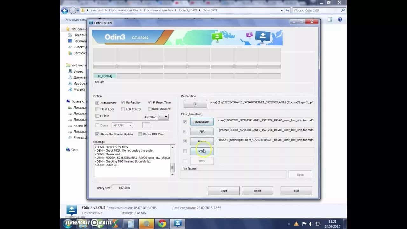Screen dimensions: 407x229
Task: Click the PIT button
Action: pyautogui.click(x=196, y=104)
